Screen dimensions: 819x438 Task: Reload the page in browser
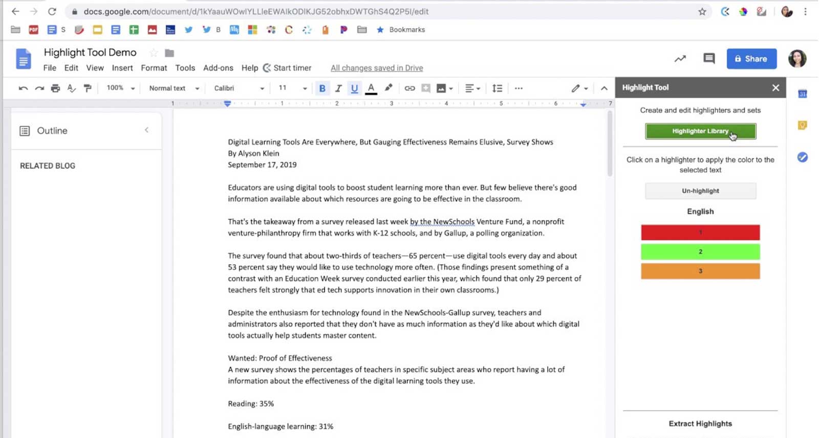[x=52, y=11]
